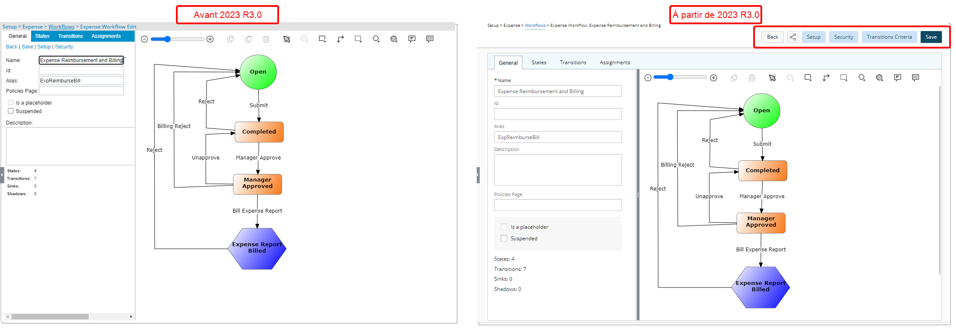The width and height of the screenshot is (956, 330).
Task: Click Policies Page field in new layout
Action: coord(558,205)
